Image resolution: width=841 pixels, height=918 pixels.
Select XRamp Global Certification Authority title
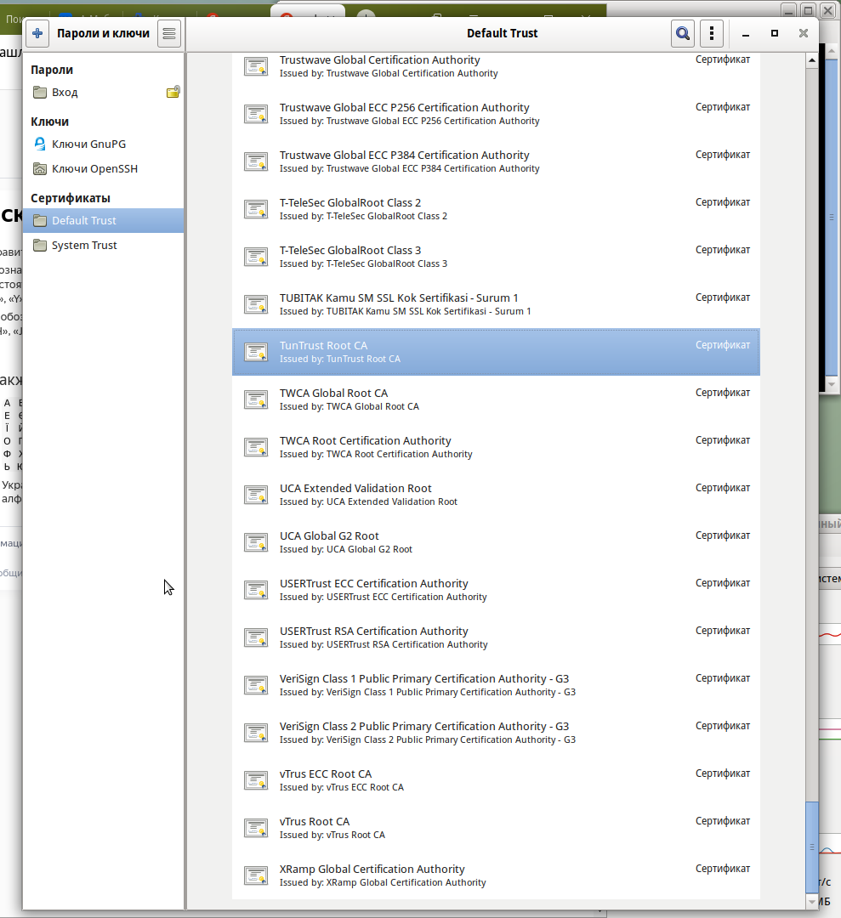point(372,870)
